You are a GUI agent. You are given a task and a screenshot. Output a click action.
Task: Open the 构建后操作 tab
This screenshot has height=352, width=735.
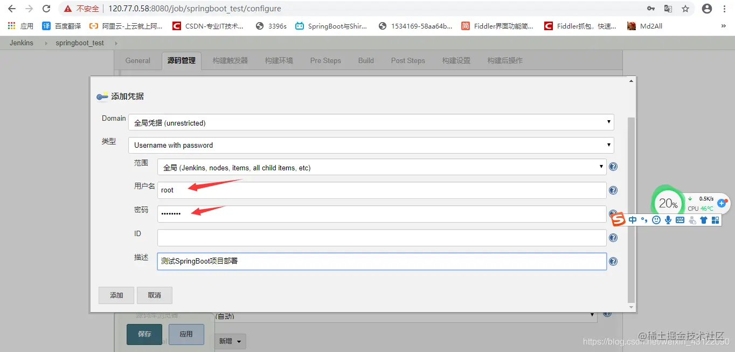pos(505,60)
